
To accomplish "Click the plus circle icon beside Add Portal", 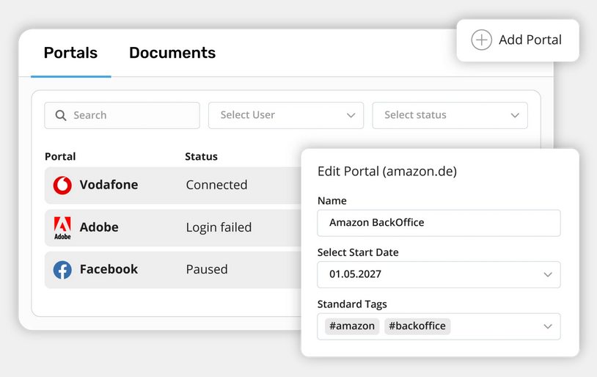I will (x=481, y=40).
